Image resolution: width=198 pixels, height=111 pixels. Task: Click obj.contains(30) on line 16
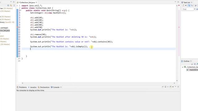(x=102, y=42)
